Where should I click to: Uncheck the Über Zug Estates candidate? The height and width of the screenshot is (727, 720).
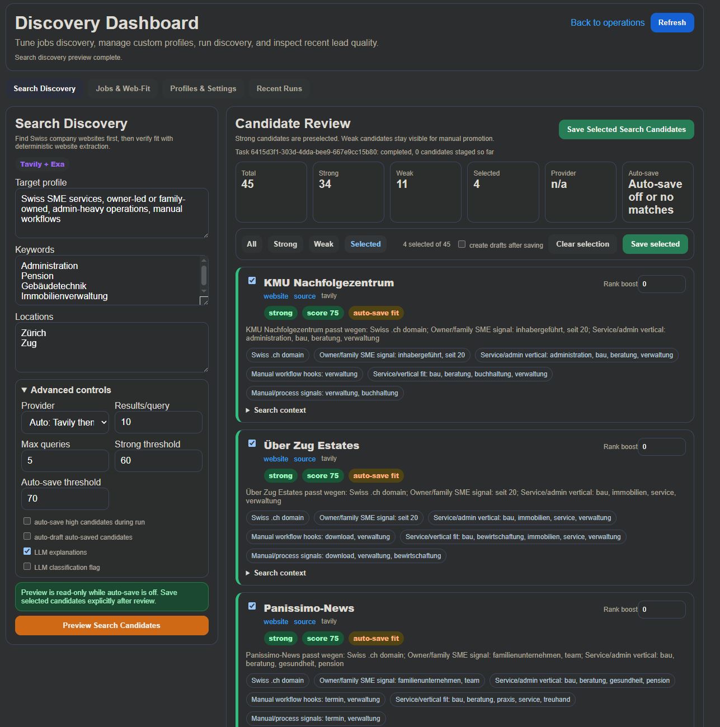tap(252, 443)
